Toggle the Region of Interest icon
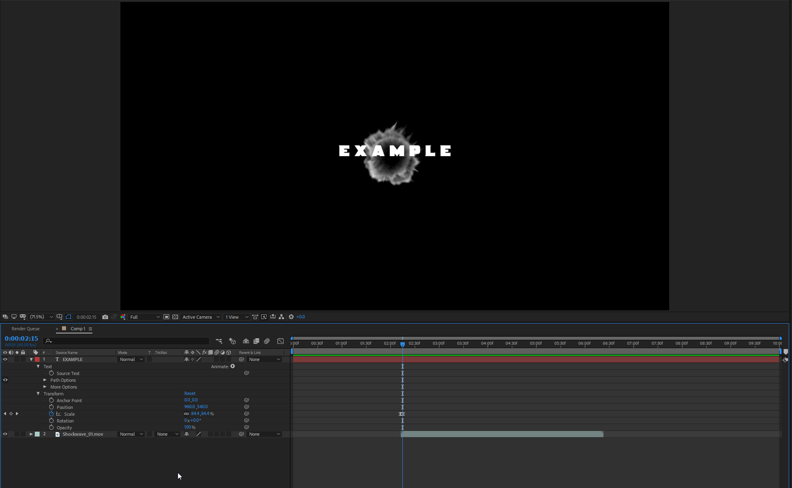Viewport: 792px width, 488px height. (166, 317)
